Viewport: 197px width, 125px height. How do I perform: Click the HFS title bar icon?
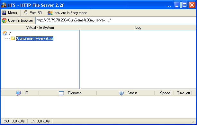click(x=4, y=5)
